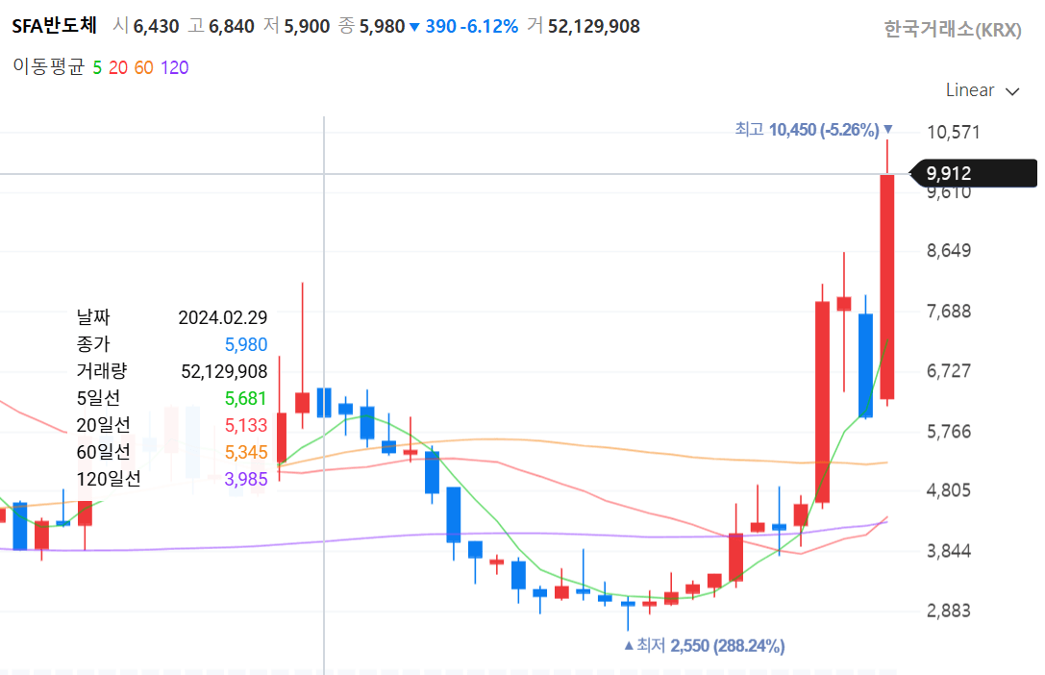Click the 5일선 value 5,681
The height and width of the screenshot is (675, 1045).
tap(246, 398)
